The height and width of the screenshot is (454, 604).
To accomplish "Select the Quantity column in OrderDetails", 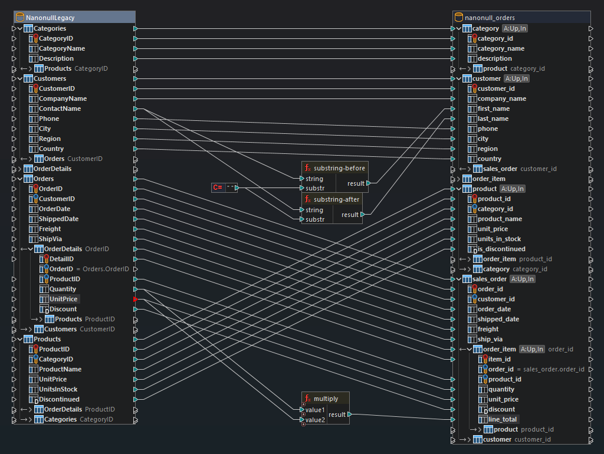I will [x=58, y=289].
